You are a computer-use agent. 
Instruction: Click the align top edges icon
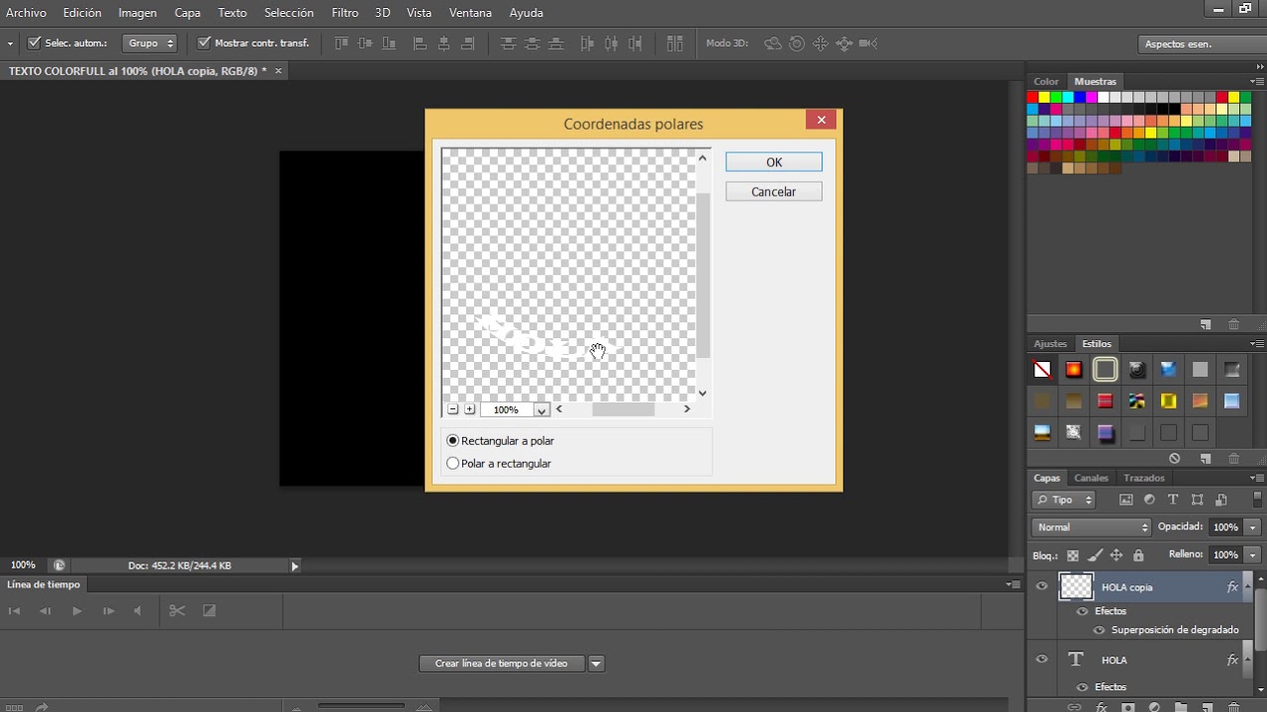(x=342, y=44)
